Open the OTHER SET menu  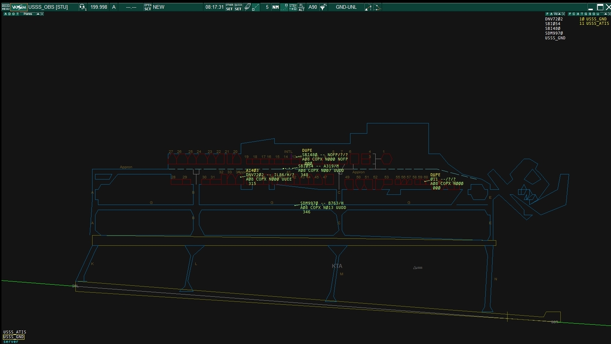(x=229, y=7)
